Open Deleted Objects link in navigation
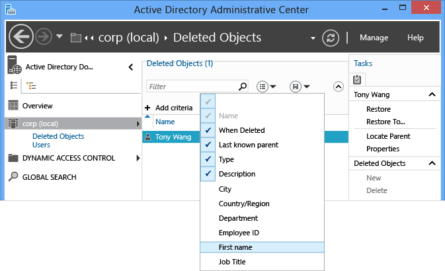Screen dimensions: 445x271 coord(58,136)
